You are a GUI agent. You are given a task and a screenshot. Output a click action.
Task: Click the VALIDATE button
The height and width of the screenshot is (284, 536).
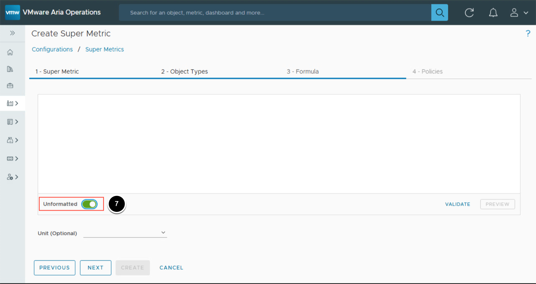pos(457,204)
